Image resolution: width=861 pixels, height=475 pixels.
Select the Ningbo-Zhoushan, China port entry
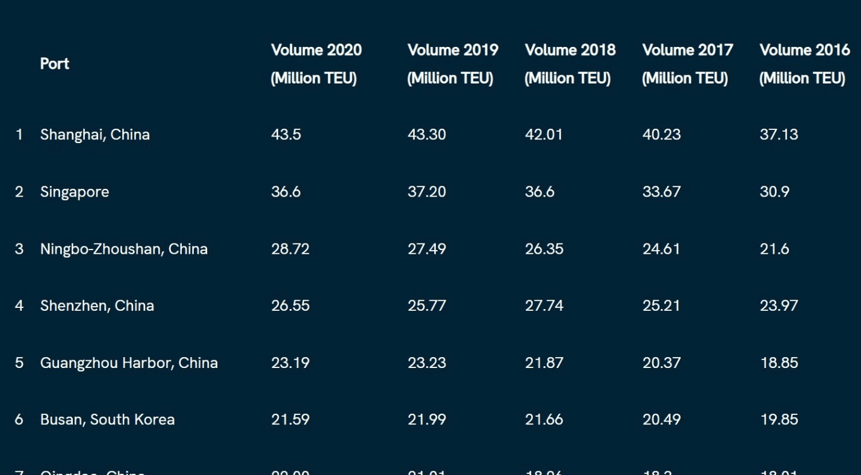pos(123,248)
